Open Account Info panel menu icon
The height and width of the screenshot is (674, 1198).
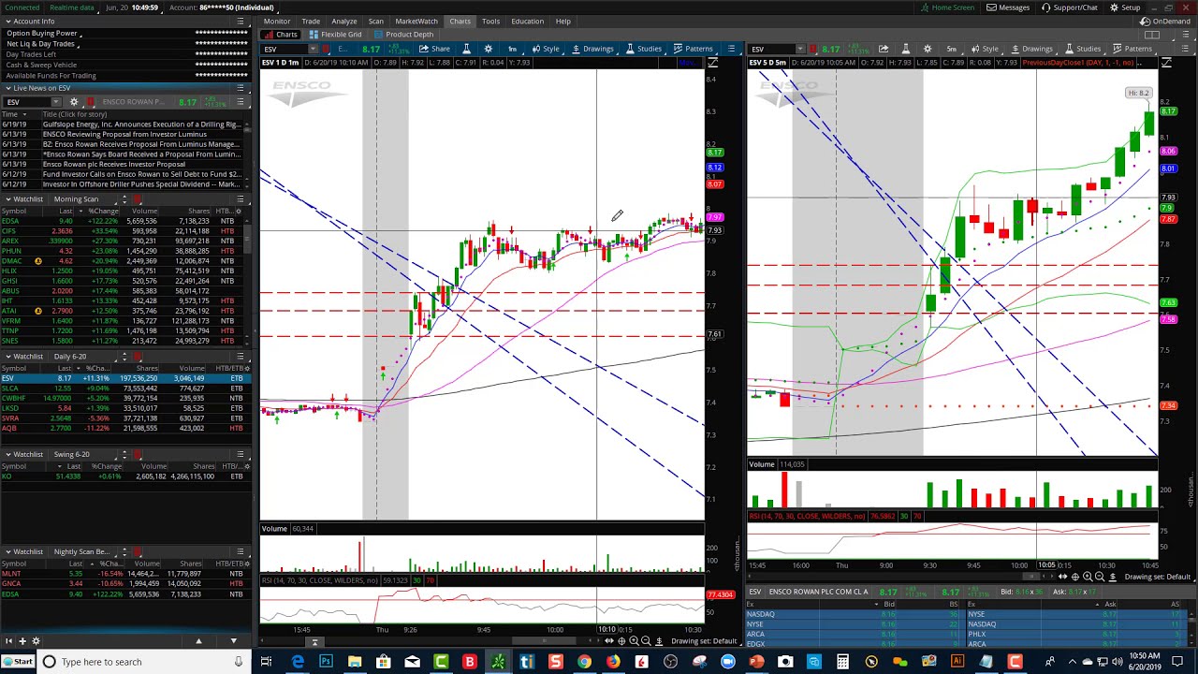click(x=241, y=21)
